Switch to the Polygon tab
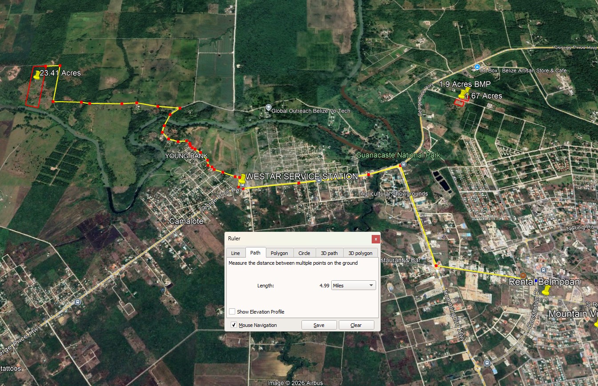598x386 pixels. click(279, 253)
